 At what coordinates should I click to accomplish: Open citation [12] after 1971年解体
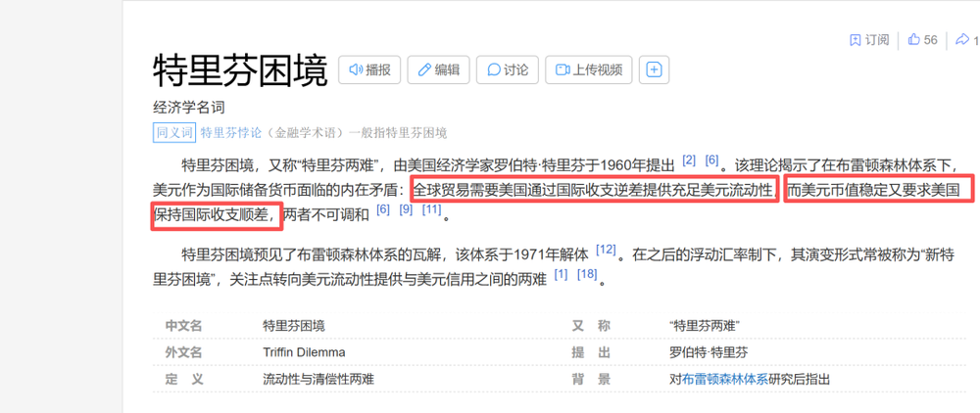[x=606, y=250]
